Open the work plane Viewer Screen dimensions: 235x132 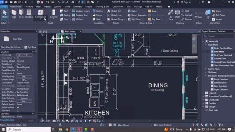pyautogui.click(x=217, y=19)
